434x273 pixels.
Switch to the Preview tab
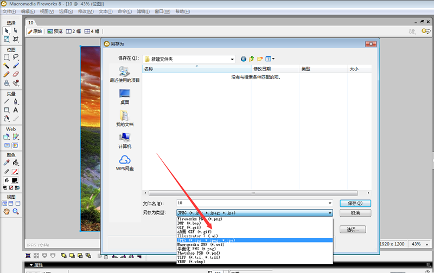click(x=55, y=31)
